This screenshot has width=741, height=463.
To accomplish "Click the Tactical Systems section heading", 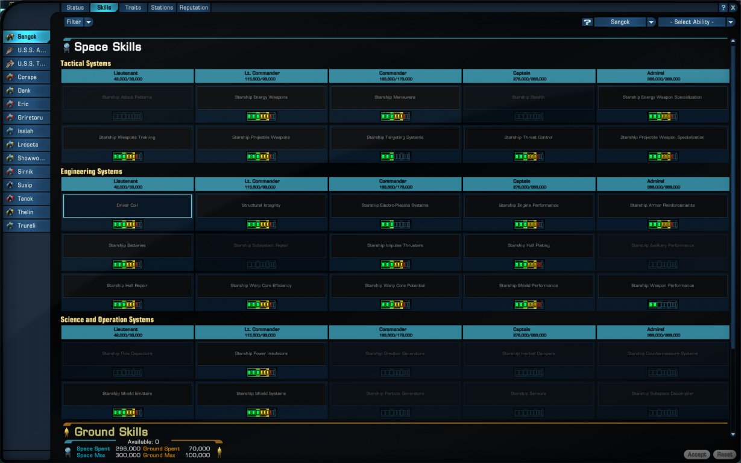I will [x=86, y=63].
